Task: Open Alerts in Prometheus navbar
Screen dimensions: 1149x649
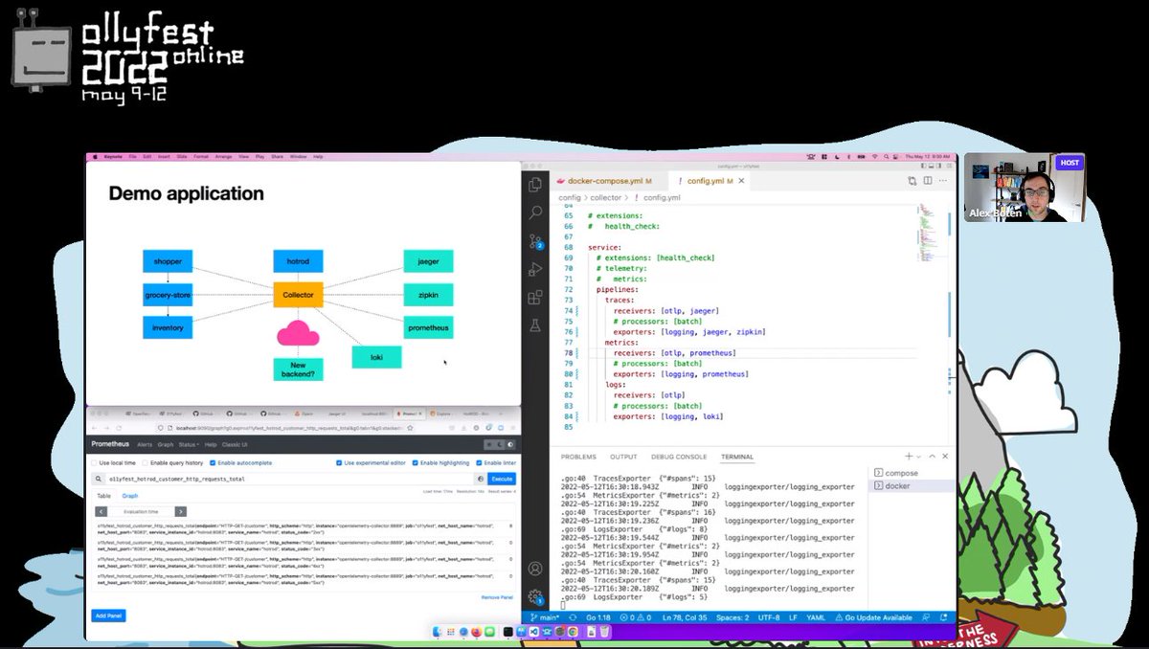Action: click(145, 445)
